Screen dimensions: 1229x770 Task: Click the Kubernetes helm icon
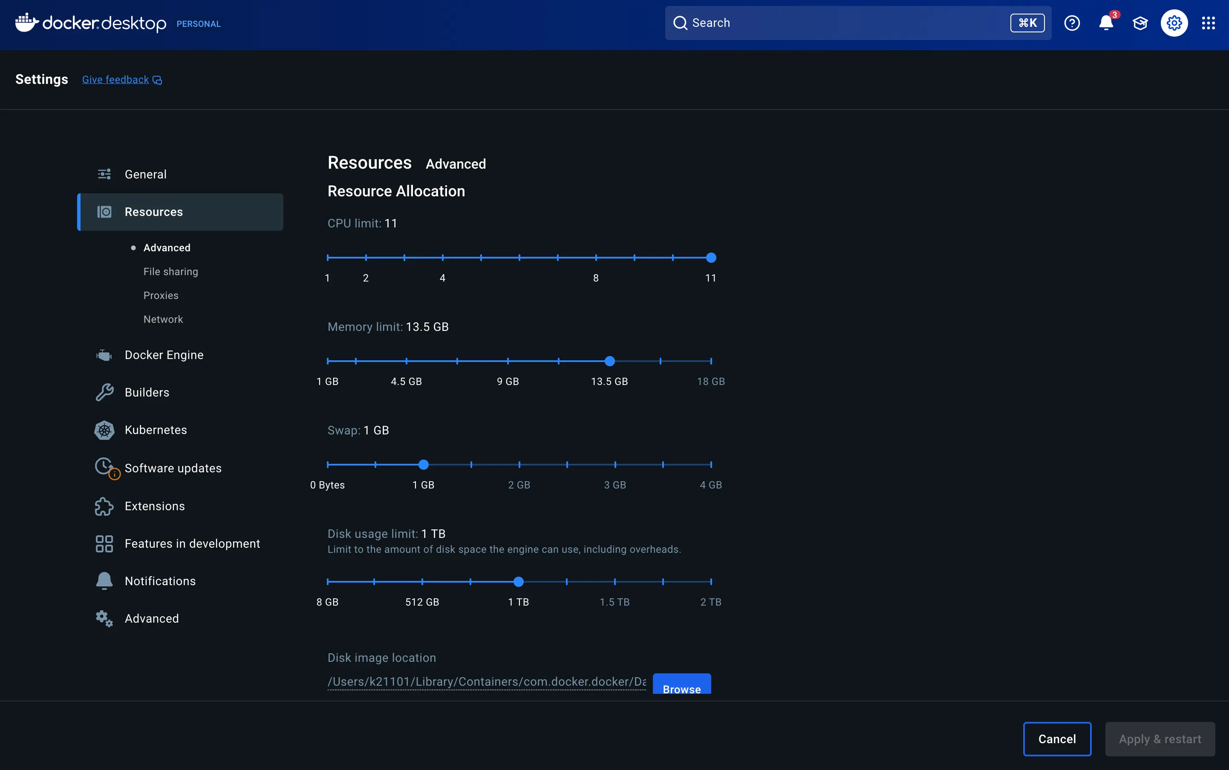[x=104, y=430]
